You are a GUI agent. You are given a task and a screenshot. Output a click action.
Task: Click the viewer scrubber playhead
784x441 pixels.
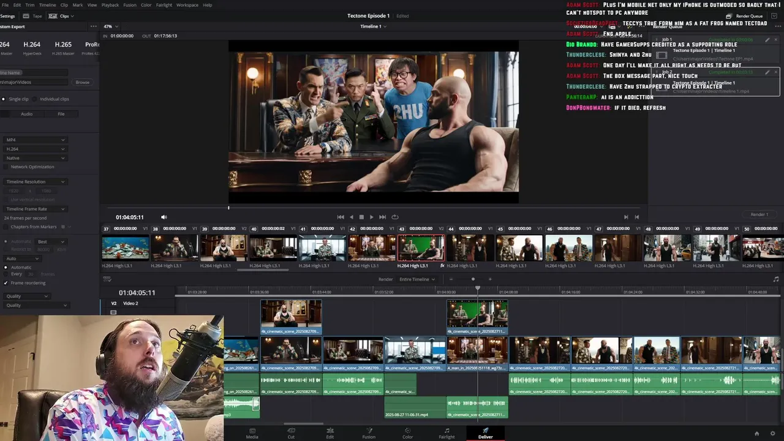[x=228, y=208]
